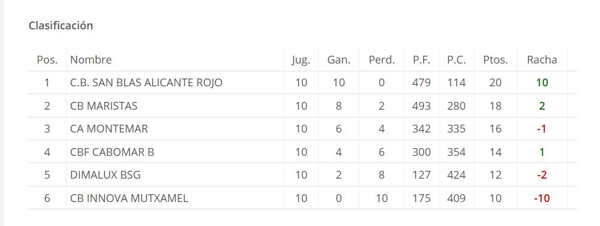
Task: Select the DIMALUX BSG team name
Action: coord(106,175)
